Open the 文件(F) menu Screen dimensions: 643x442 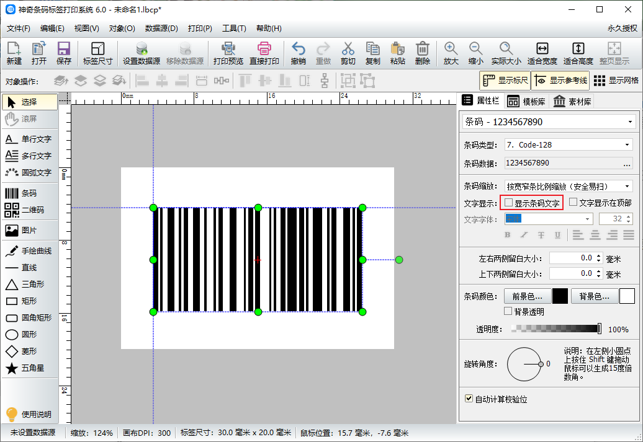[x=19, y=29]
